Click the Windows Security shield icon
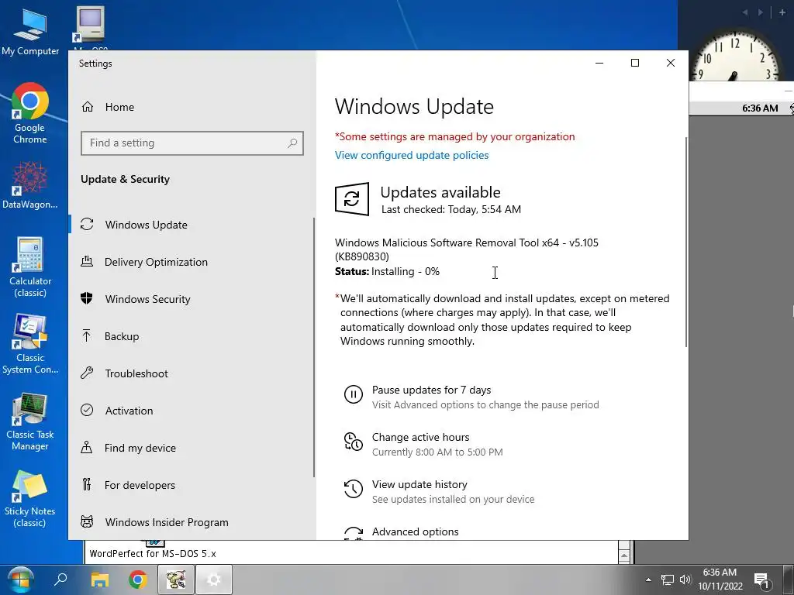794x595 pixels. (87, 298)
